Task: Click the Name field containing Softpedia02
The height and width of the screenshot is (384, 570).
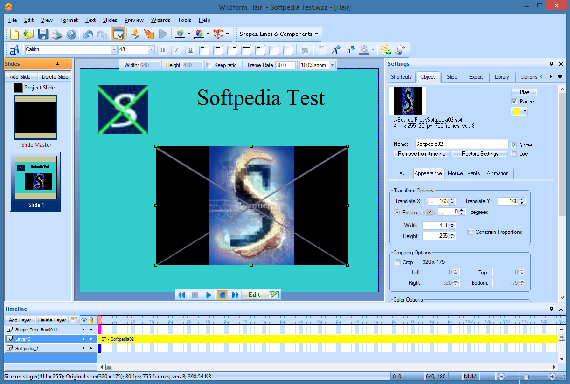Action: (x=461, y=144)
